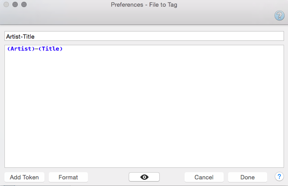Click the dash between Artist and Title tokens
Screen dimensions: 288x186
coord(35,49)
